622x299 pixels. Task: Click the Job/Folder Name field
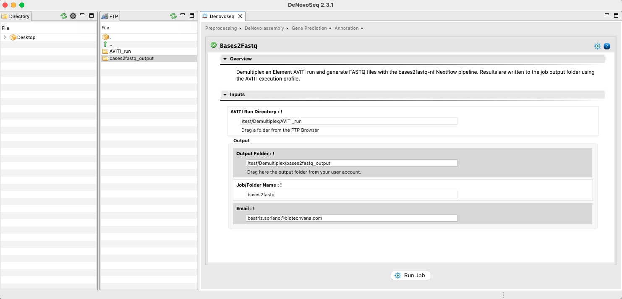[352, 195]
